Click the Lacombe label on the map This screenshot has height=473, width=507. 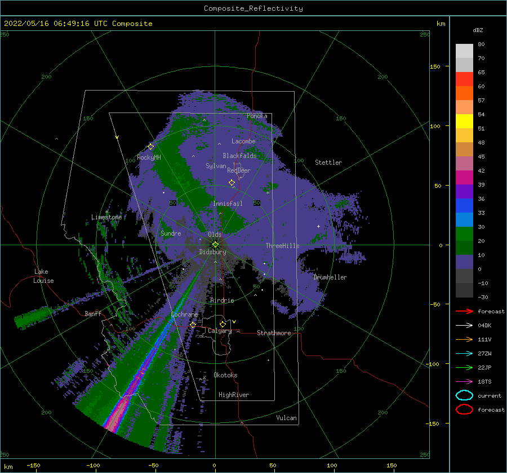243,141
